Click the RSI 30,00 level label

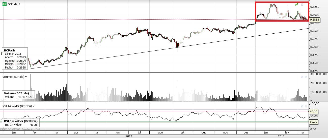tap(313, 121)
